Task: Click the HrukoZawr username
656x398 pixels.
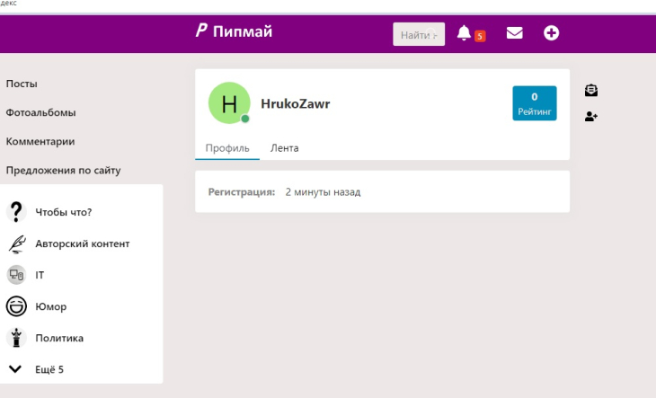Action: [296, 103]
